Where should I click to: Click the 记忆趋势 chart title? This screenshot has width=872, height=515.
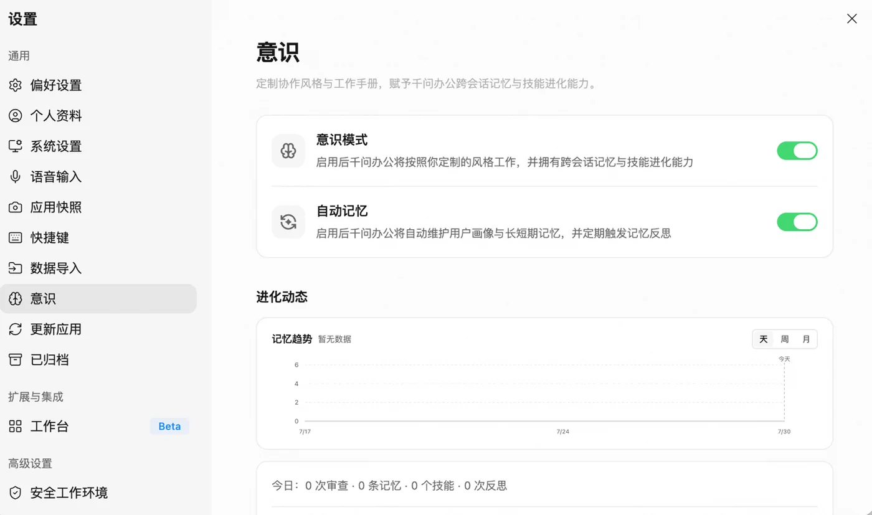292,339
